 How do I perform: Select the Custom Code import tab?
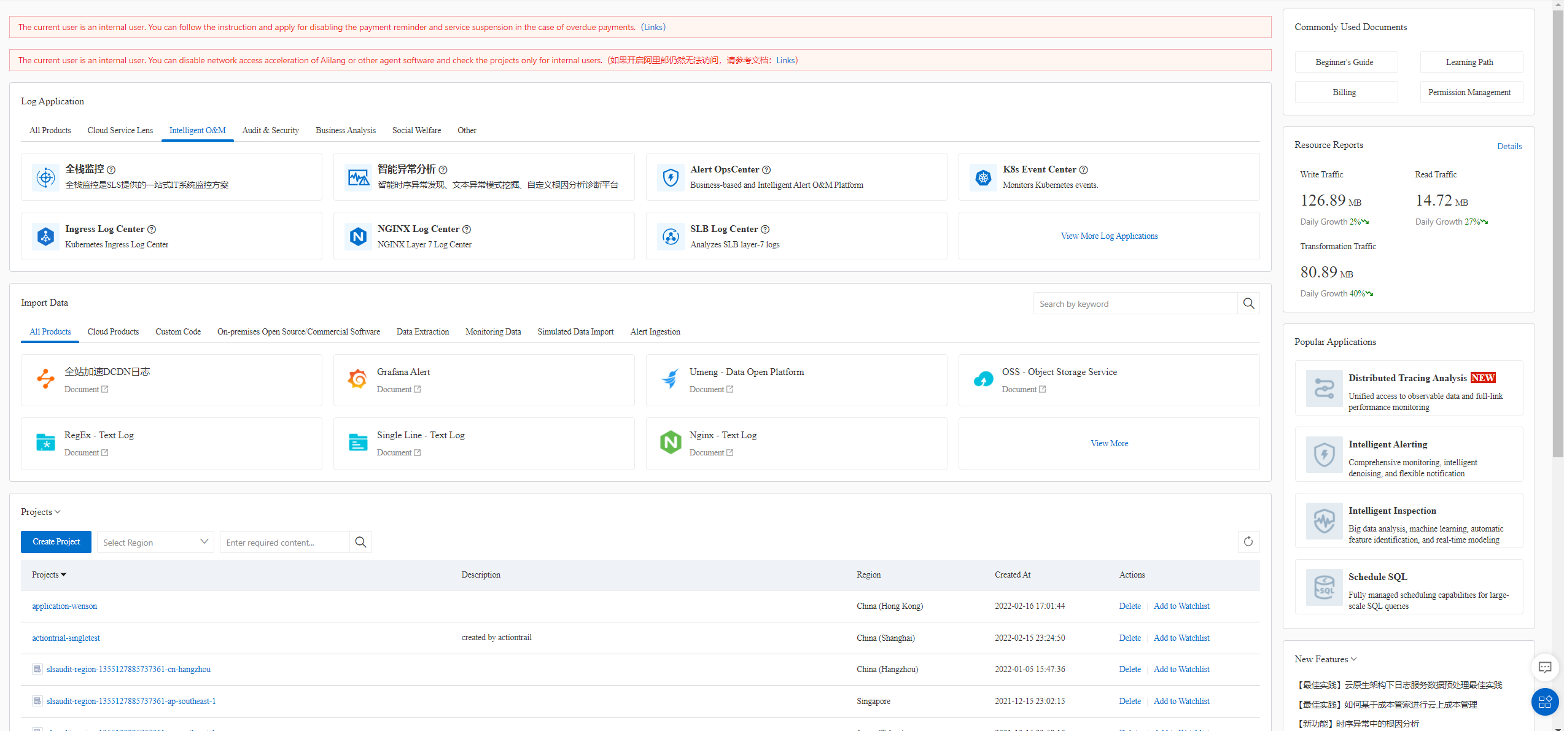click(178, 331)
